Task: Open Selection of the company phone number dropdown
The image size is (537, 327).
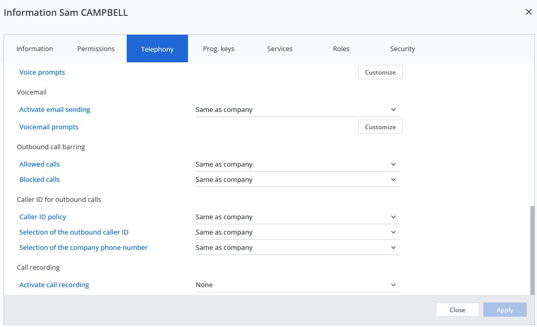Action: point(297,248)
